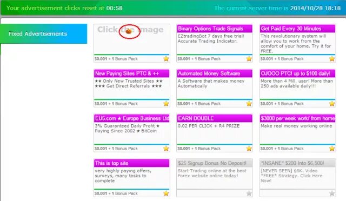Click star on Automated Money Software ad
This screenshot has height=201, width=346.
249,104
